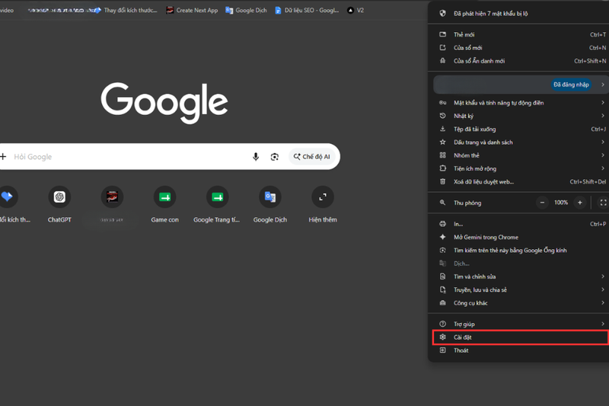609x406 pixels.
Task: Click the Gemini sparkle icon
Action: click(x=442, y=237)
